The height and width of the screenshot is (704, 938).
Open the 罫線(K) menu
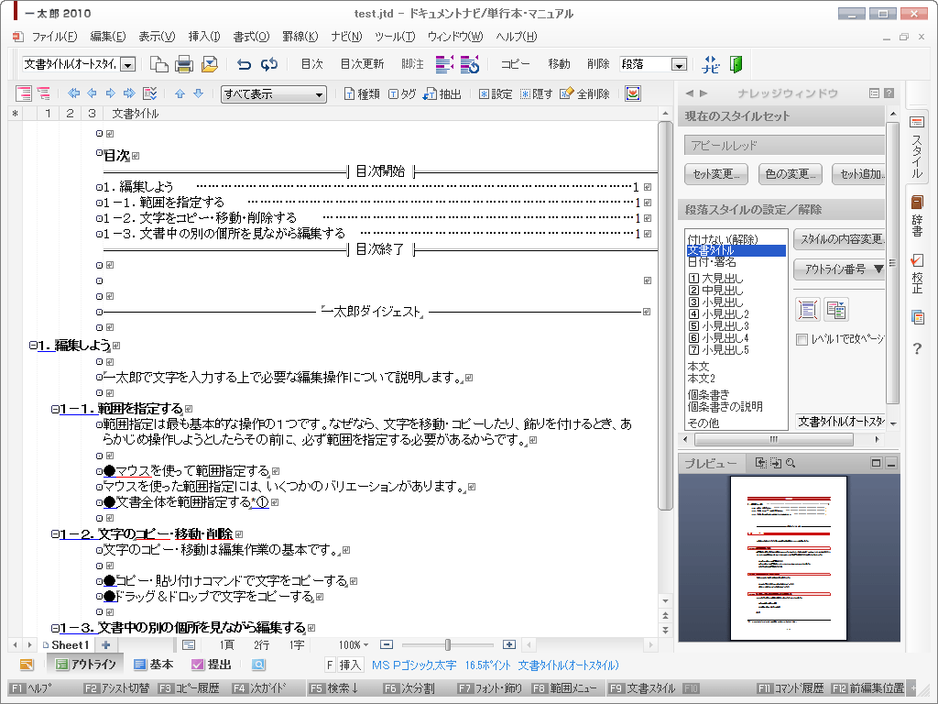[x=300, y=37]
